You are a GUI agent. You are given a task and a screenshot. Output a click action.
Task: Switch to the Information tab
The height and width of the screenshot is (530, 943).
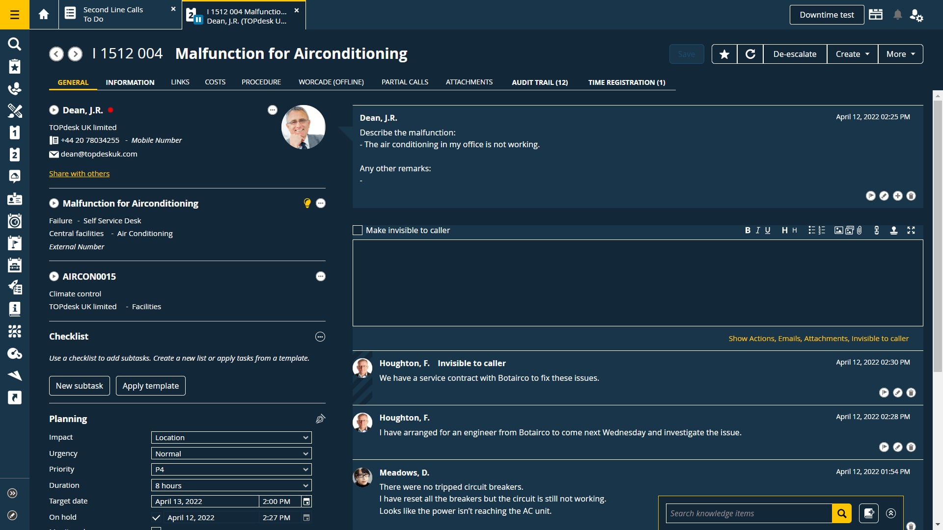coord(130,82)
